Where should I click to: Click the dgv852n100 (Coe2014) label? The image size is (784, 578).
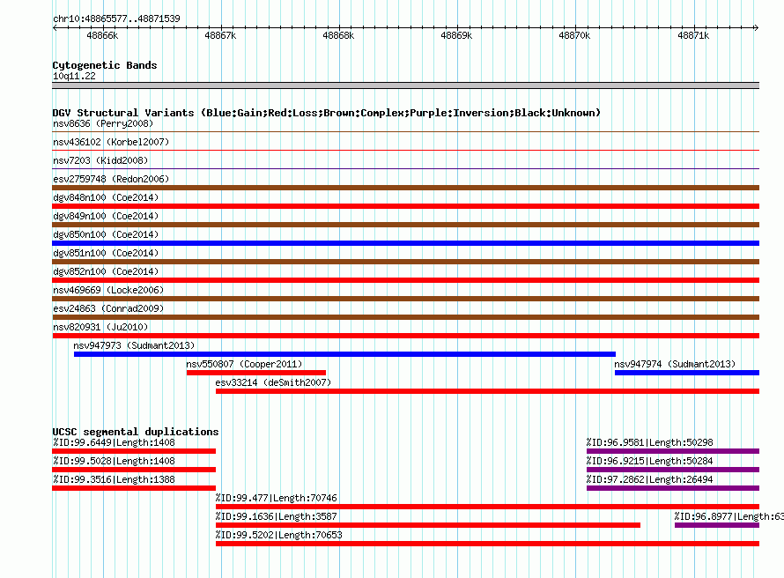[106, 271]
